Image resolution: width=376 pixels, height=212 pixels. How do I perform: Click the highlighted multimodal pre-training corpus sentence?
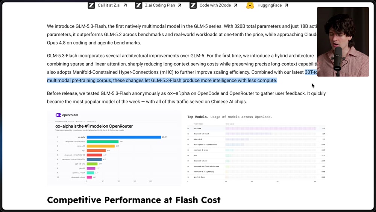pyautogui.click(x=162, y=81)
